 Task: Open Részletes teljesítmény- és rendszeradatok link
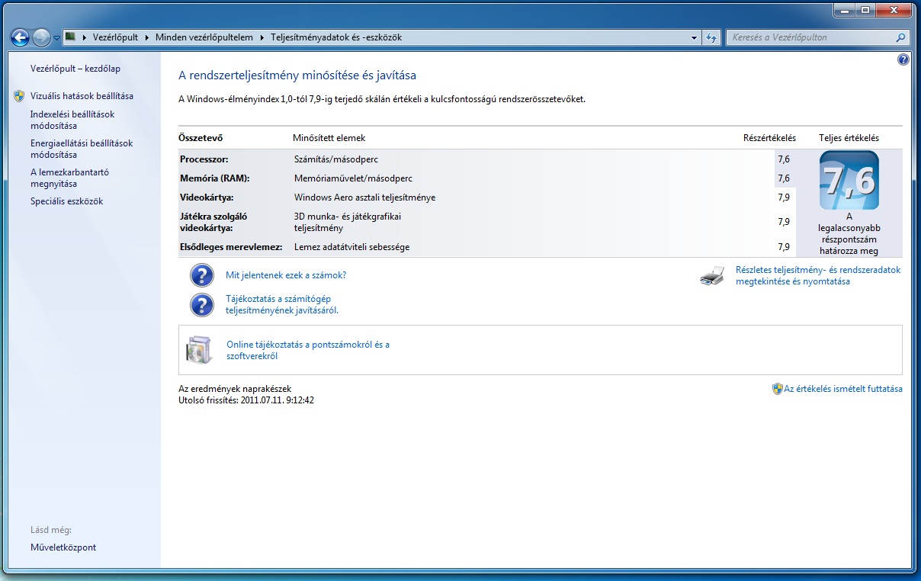[x=818, y=275]
